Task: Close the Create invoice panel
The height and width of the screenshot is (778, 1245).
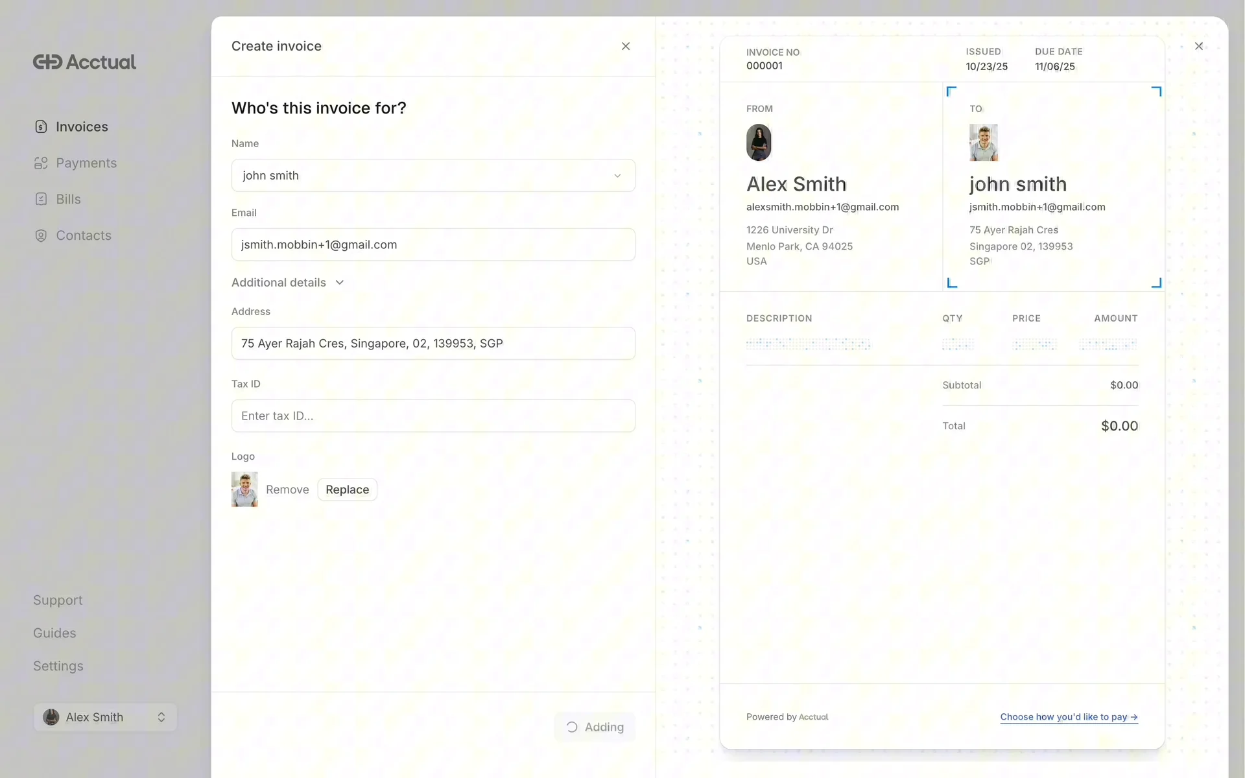Action: (x=625, y=46)
